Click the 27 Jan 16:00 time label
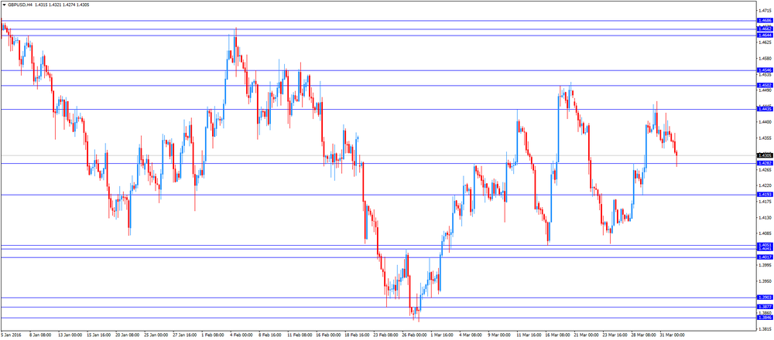Screen dimensions: 774x340 (x=183, y=335)
